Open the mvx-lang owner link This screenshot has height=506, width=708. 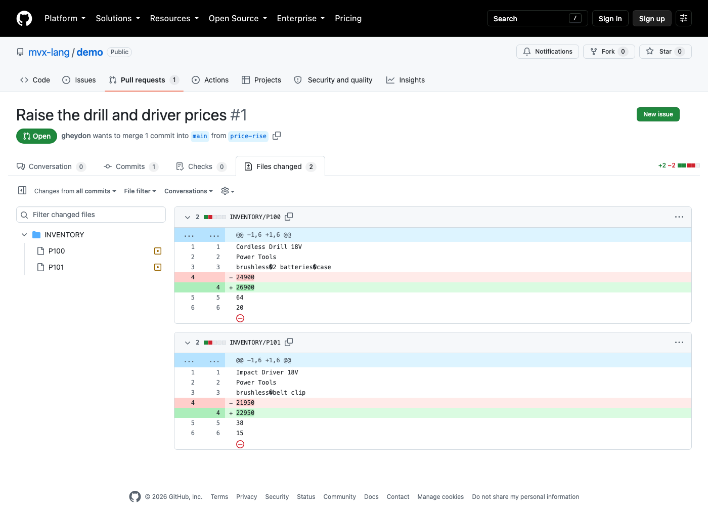[x=49, y=52]
